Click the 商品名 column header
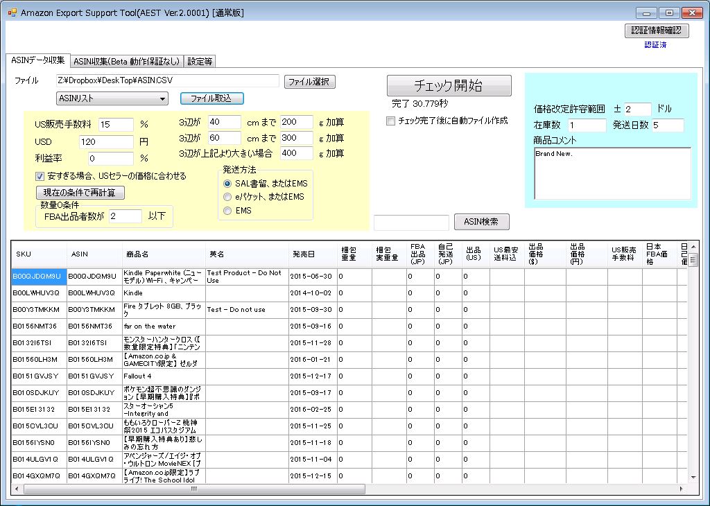The image size is (710, 506). point(164,254)
